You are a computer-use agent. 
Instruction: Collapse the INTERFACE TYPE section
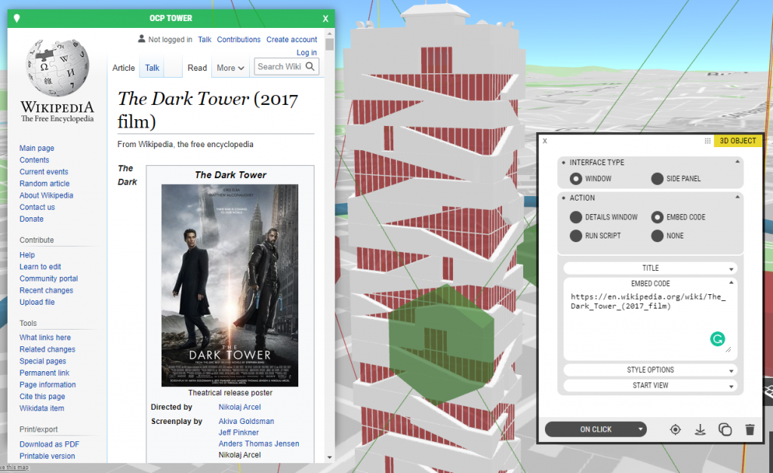738,161
